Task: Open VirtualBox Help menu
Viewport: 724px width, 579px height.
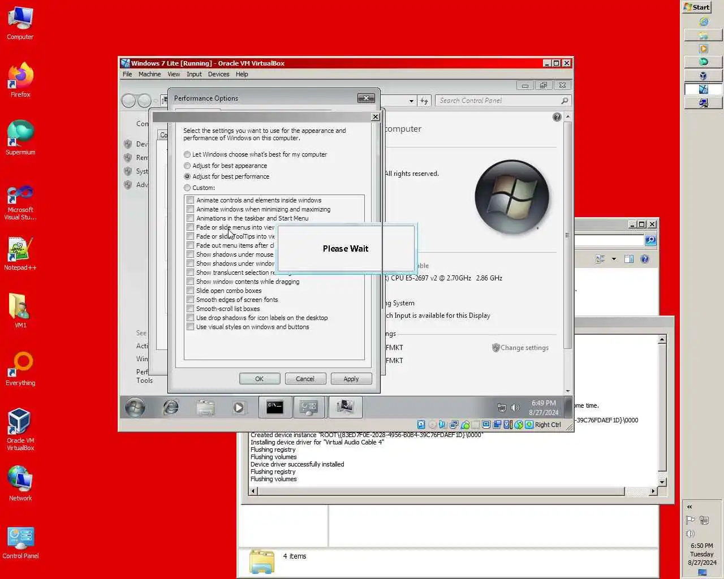Action: (242, 74)
